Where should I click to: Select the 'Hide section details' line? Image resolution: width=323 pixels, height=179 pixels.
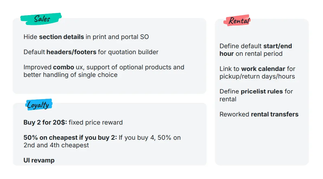(x=86, y=37)
